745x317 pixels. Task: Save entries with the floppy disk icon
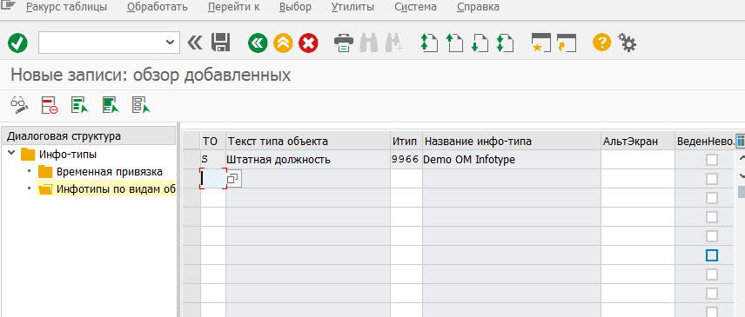(220, 43)
